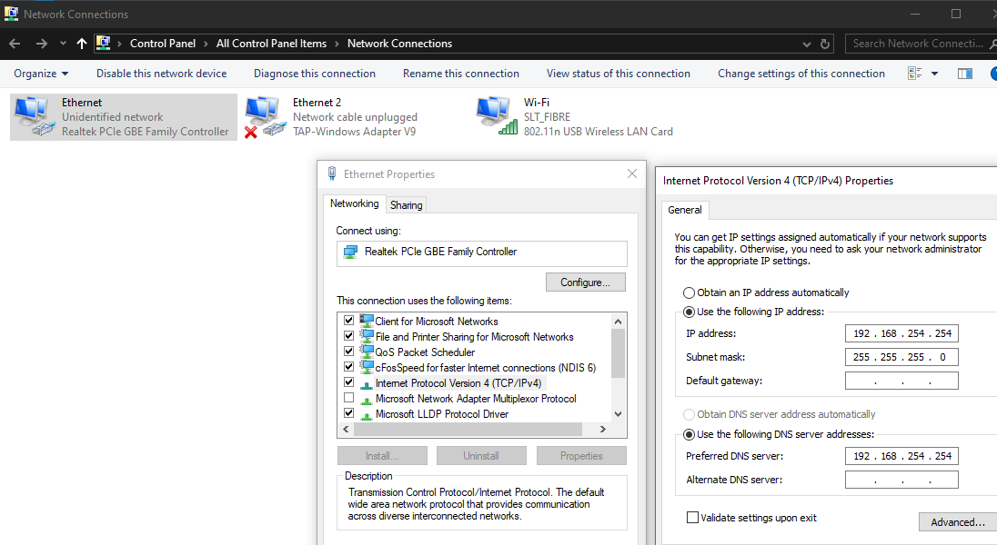
Task: Uncheck Microsoft LLDP Protocol Driver checkbox
Action: point(348,413)
